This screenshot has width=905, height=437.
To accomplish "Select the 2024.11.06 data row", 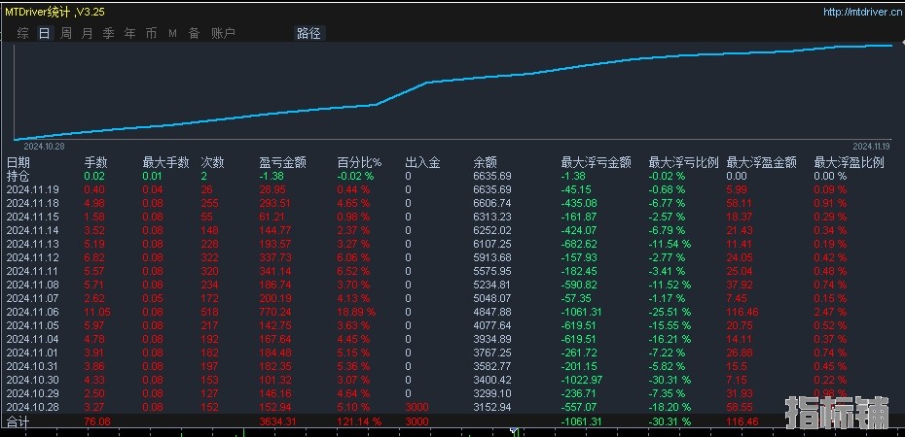I will [x=33, y=312].
